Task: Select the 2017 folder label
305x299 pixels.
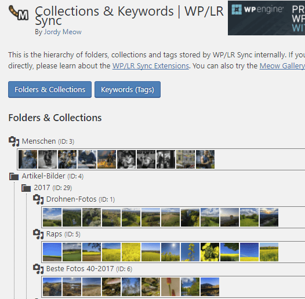Action: pos(42,188)
